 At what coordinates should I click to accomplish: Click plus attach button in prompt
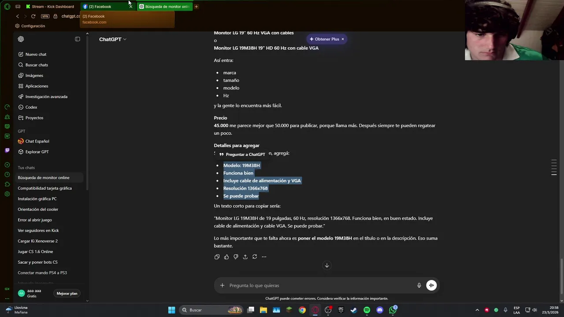[x=222, y=285]
